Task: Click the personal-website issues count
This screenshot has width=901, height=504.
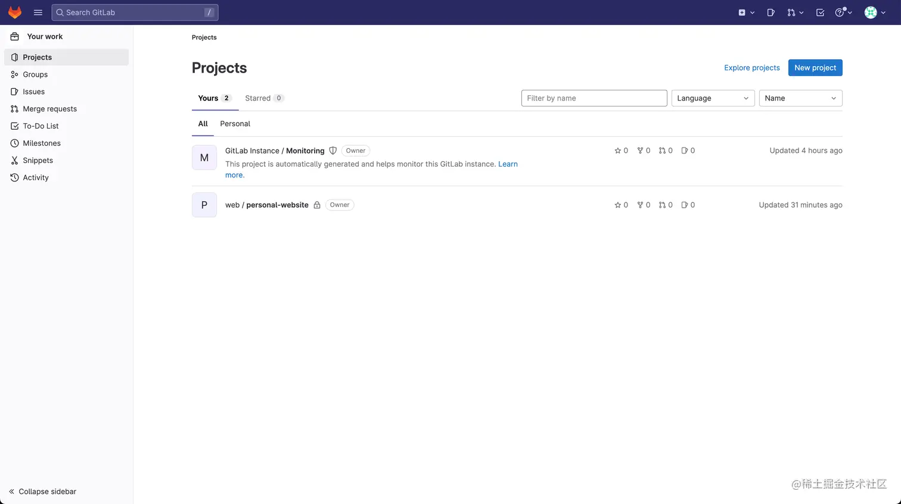Action: coord(688,205)
